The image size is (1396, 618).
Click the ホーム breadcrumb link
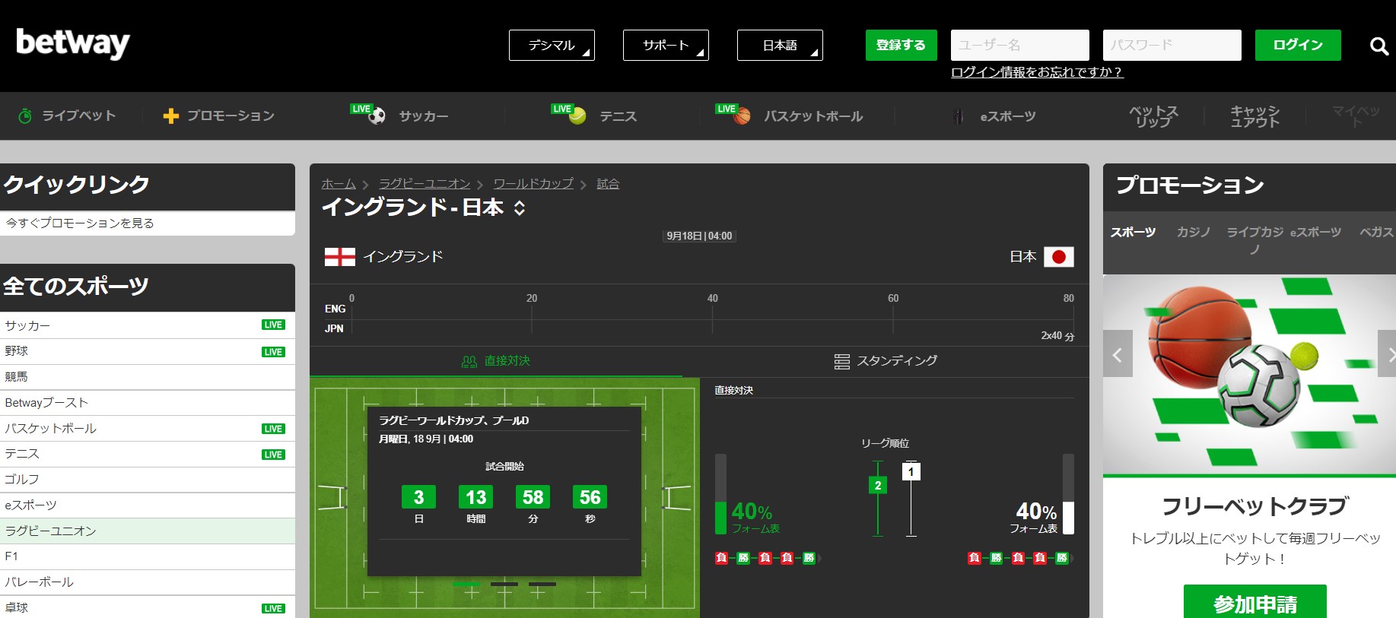339,183
